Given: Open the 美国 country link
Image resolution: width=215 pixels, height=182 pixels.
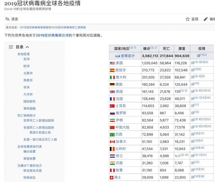Looking at the screenshot, I should pyautogui.click(x=119, y=63).
